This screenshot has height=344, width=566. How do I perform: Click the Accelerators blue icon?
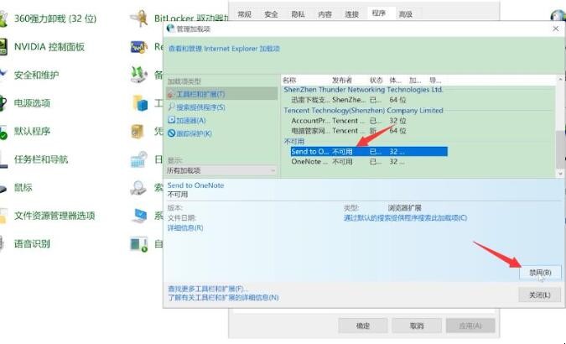click(171, 120)
